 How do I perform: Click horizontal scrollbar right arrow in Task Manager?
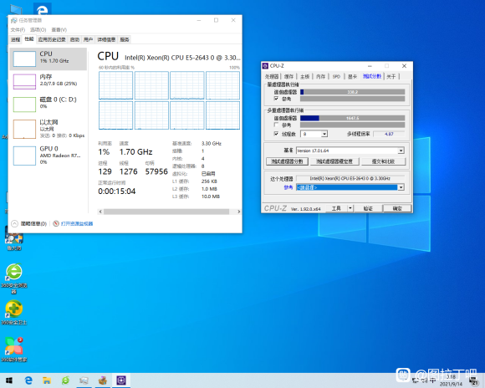(239, 212)
